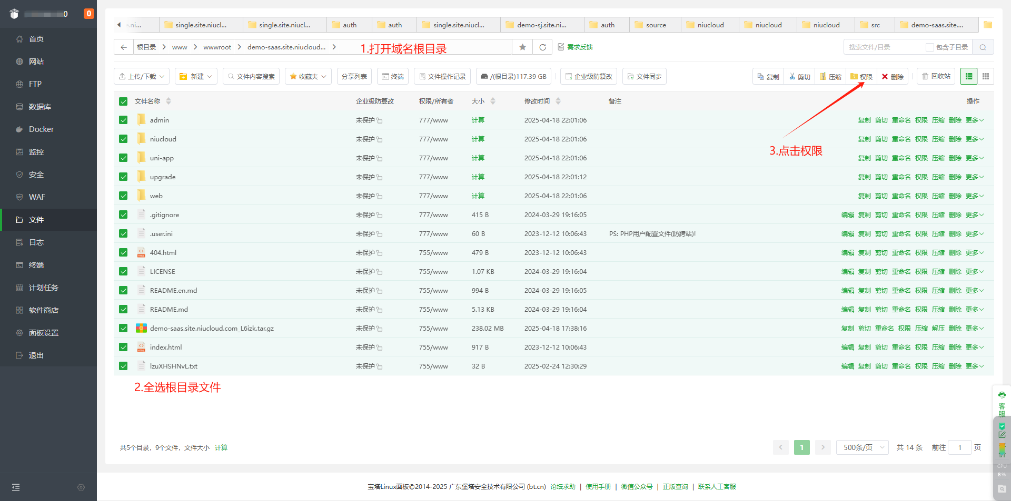The height and width of the screenshot is (501, 1011).
Task: Open Docker in the sidebar menu
Action: [x=41, y=129]
